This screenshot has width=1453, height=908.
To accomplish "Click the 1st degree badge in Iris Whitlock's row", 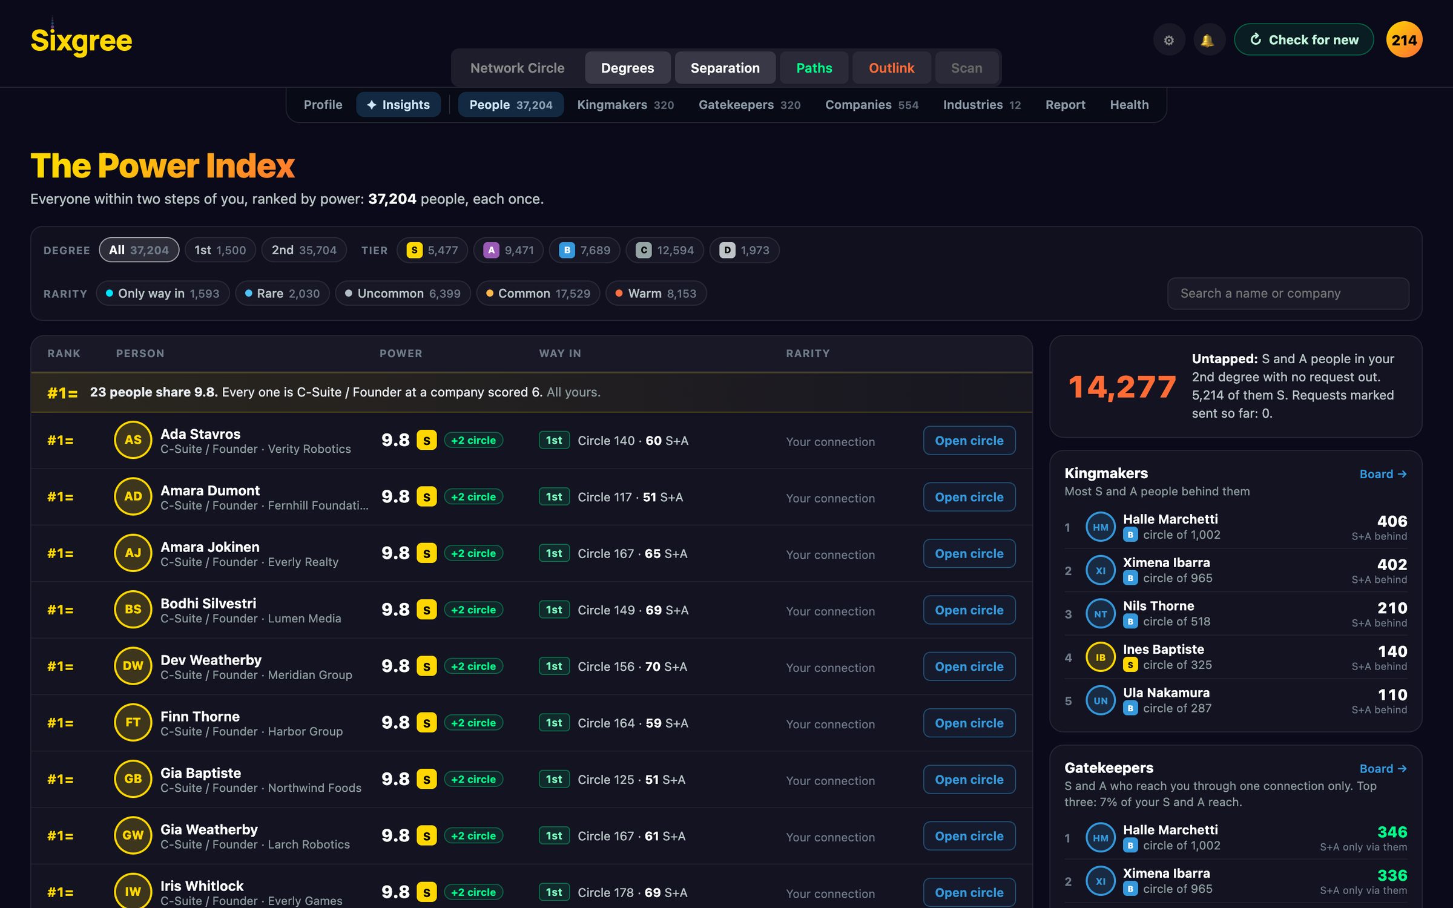I will pos(554,892).
